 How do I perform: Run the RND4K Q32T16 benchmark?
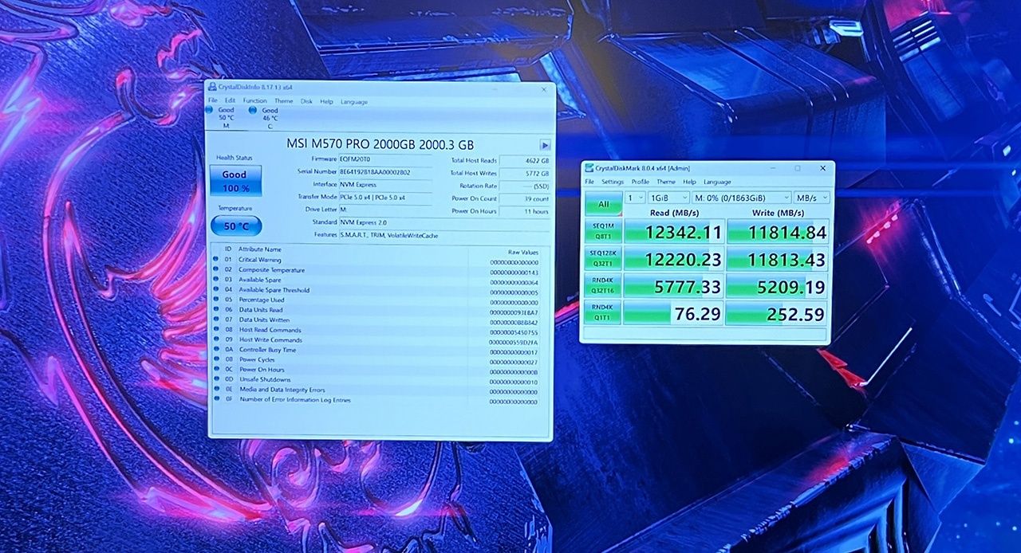click(603, 285)
